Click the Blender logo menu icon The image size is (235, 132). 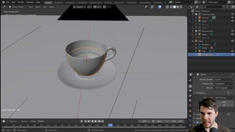coord(3,2)
